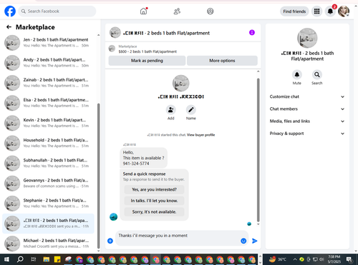Image resolution: width=358 pixels, height=265 pixels.
Task: Open the Home feed icon
Action: pos(143,11)
